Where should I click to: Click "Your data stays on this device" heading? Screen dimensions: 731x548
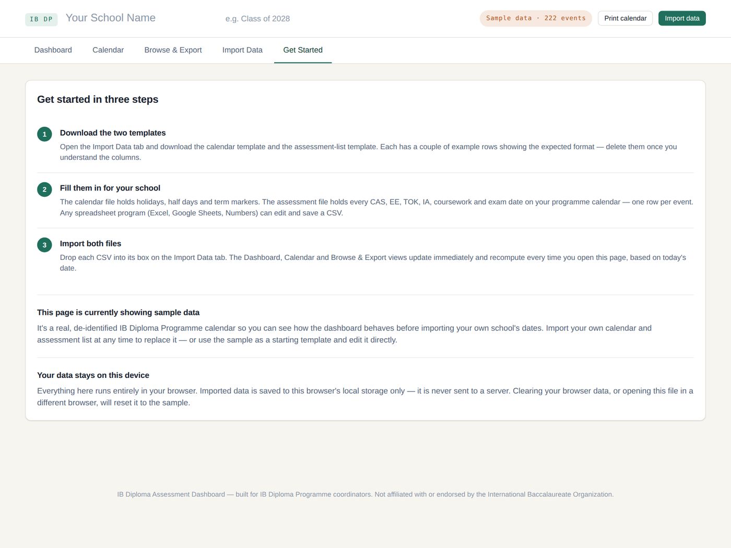93,375
